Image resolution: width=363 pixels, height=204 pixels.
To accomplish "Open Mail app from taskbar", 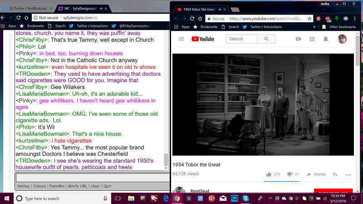I will 223,199.
